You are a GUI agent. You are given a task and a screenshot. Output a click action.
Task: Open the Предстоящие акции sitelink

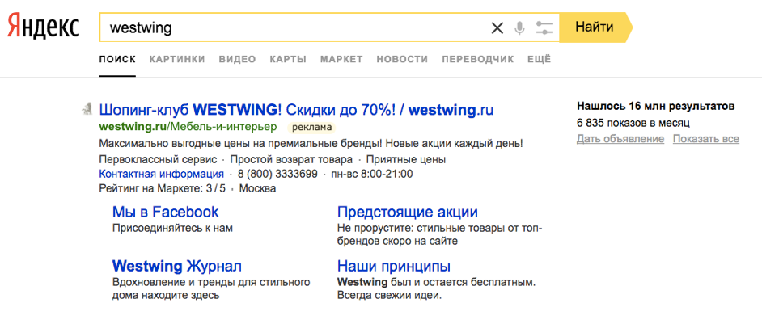(x=408, y=213)
